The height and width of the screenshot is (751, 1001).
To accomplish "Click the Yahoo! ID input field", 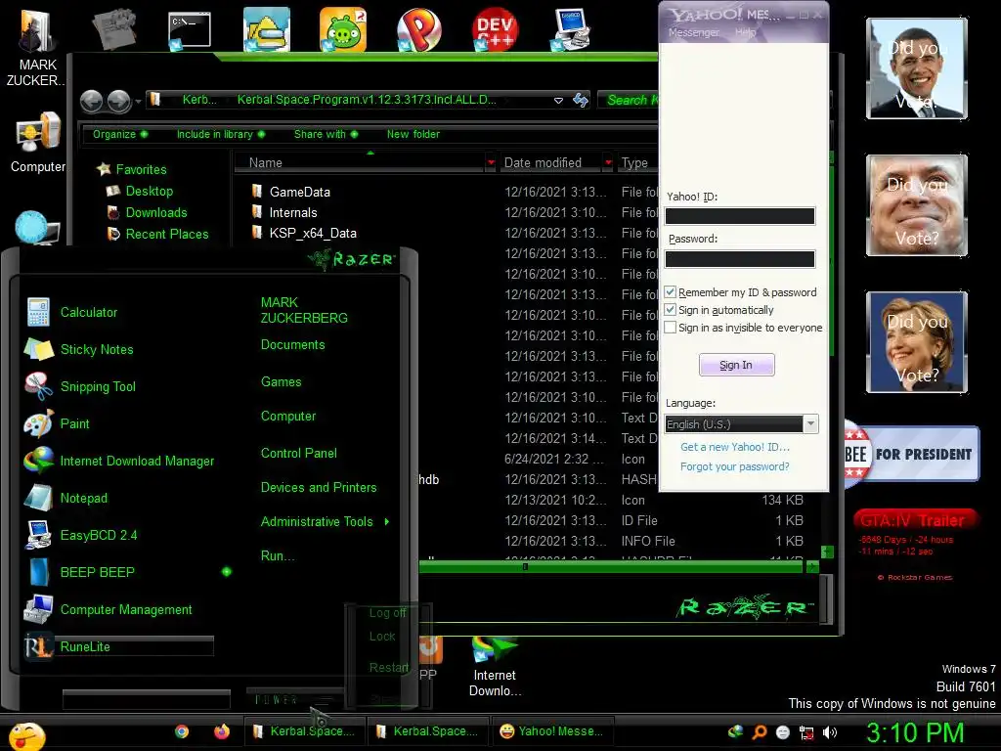I will (x=740, y=216).
